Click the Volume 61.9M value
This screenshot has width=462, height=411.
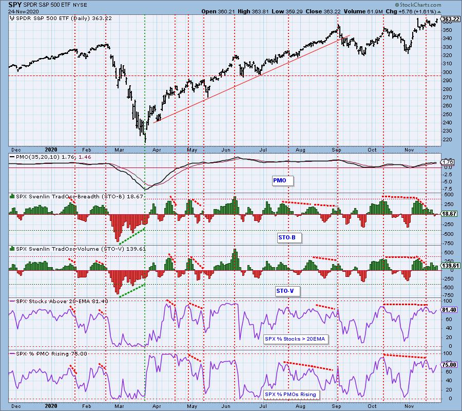tap(363, 11)
